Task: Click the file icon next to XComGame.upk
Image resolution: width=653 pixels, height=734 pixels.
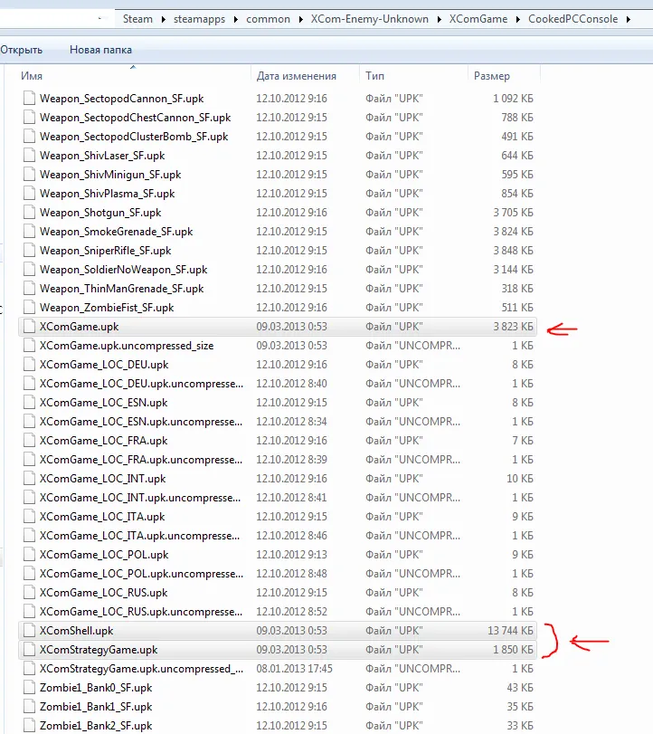Action: pos(29,327)
